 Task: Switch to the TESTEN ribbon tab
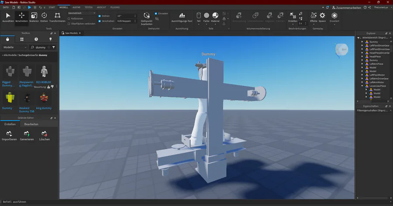[89, 7]
